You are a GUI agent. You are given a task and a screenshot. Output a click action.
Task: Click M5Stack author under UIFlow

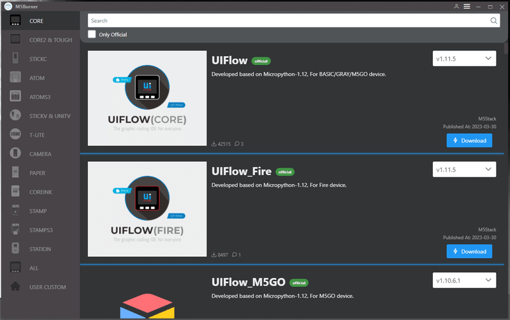[487, 119]
